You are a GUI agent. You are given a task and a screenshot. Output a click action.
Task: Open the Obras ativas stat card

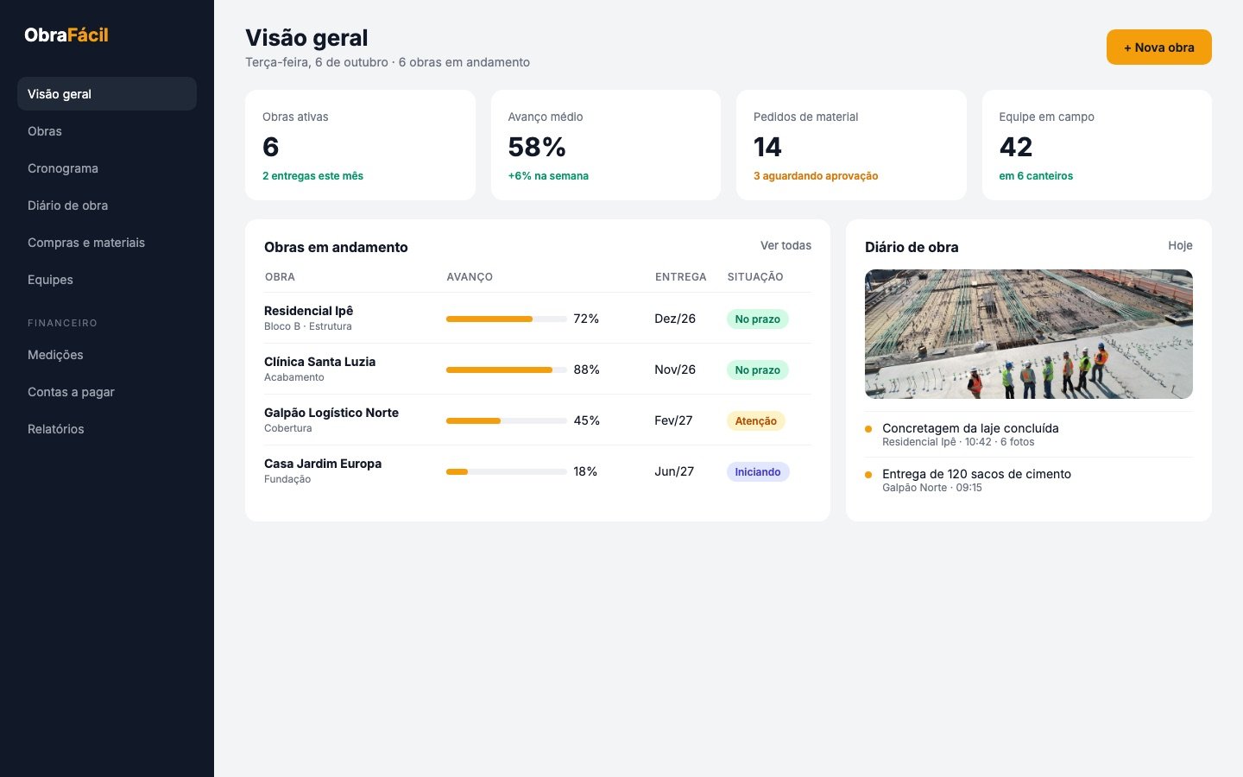click(x=360, y=145)
